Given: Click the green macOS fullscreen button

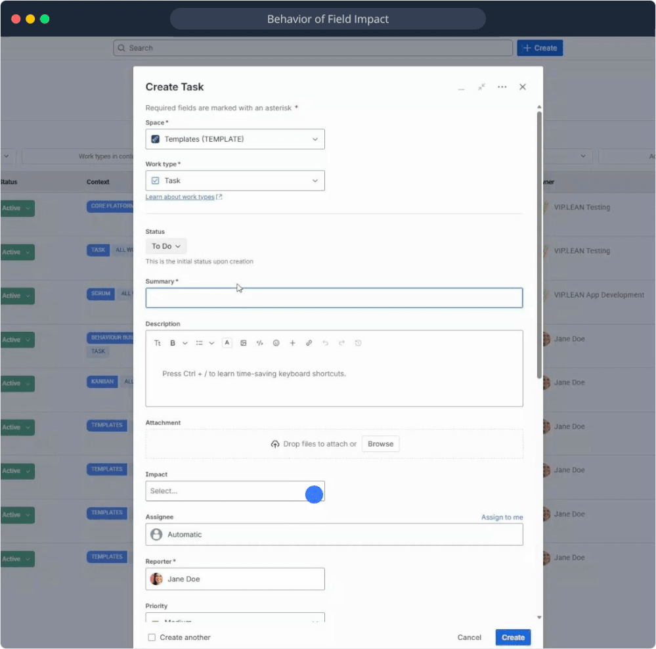Looking at the screenshot, I should point(45,19).
